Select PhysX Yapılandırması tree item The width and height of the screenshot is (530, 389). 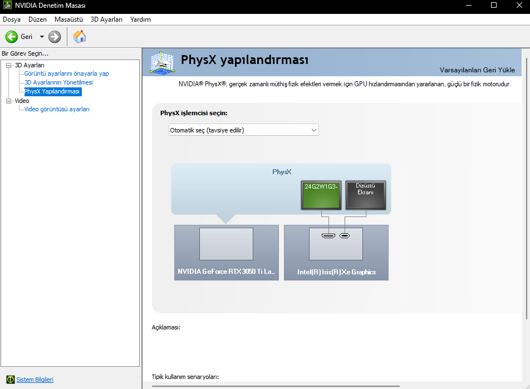point(52,91)
